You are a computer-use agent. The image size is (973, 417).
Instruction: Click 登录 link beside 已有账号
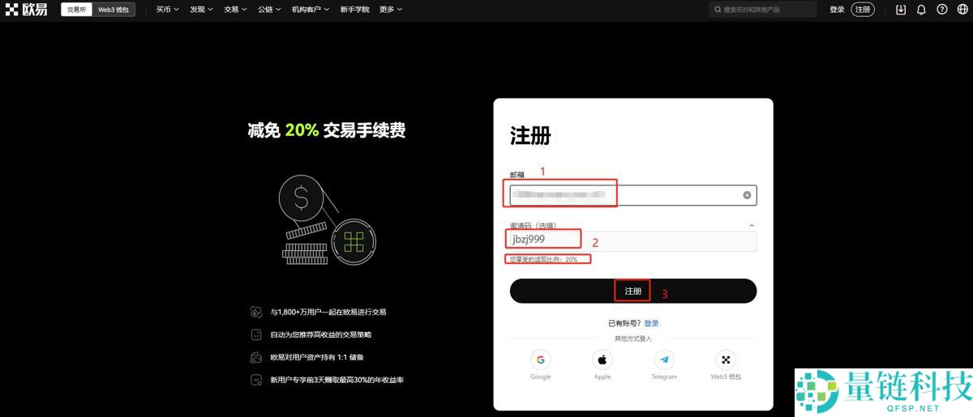click(x=652, y=323)
